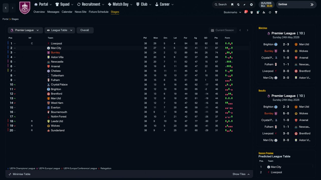Go back with the left arrow button

click(6, 8)
